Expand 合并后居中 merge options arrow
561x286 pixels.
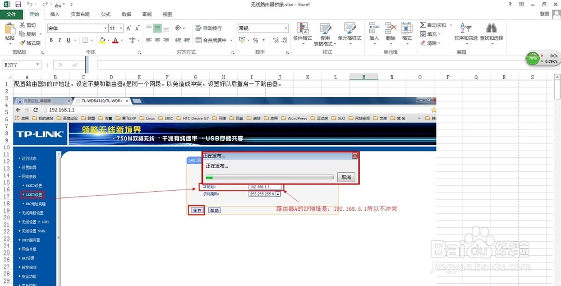pyautogui.click(x=231, y=40)
